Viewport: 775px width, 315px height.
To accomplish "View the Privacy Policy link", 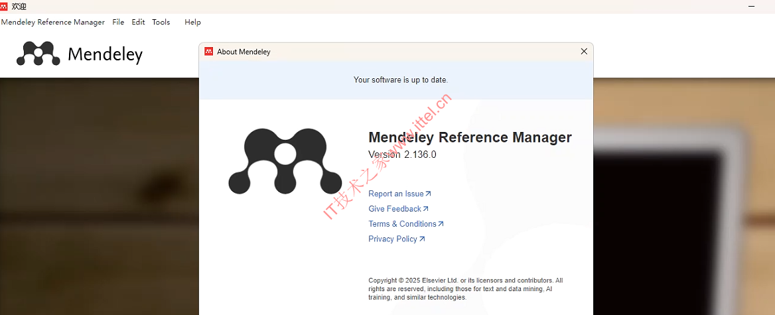I will 396,239.
